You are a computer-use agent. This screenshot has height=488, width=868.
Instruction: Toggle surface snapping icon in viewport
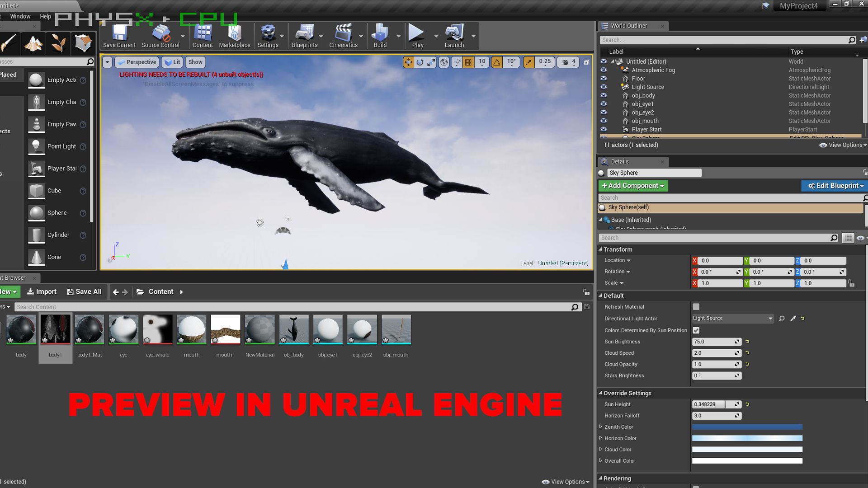tap(457, 62)
